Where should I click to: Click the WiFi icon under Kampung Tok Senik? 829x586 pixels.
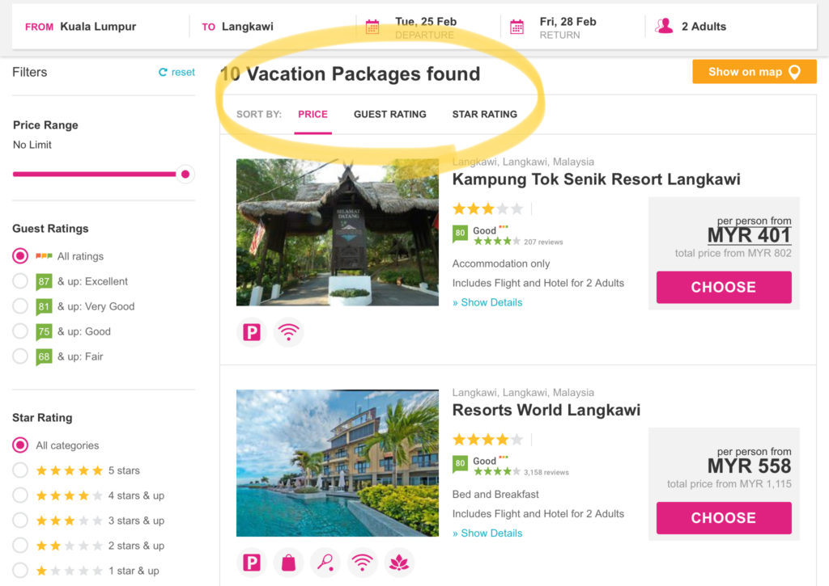pyautogui.click(x=289, y=332)
